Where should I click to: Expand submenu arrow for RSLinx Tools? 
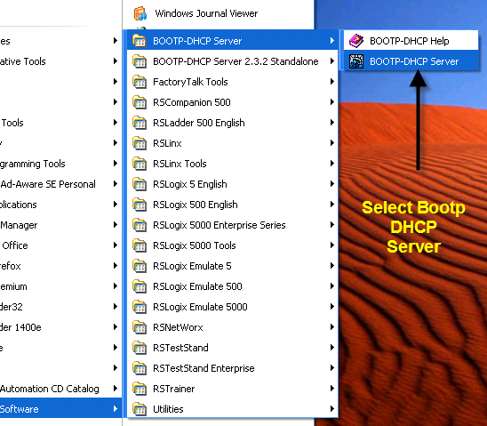[x=332, y=164]
